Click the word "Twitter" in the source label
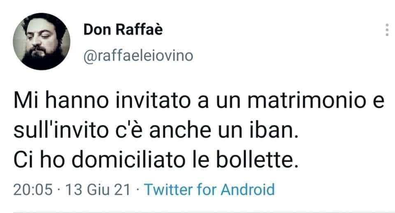 tap(168, 189)
